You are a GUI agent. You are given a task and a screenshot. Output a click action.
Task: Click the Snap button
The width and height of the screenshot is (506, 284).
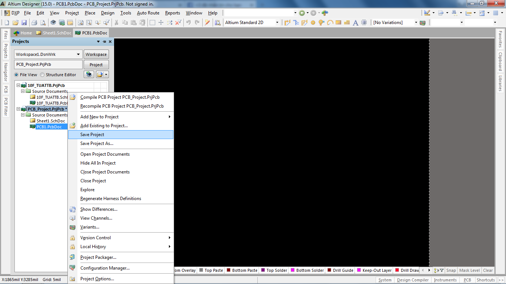point(451,270)
